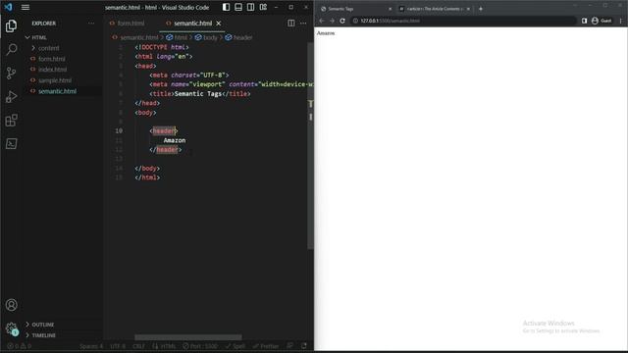Click the browser address bar URL
This screenshot has height=353, width=628.
pyautogui.click(x=391, y=21)
